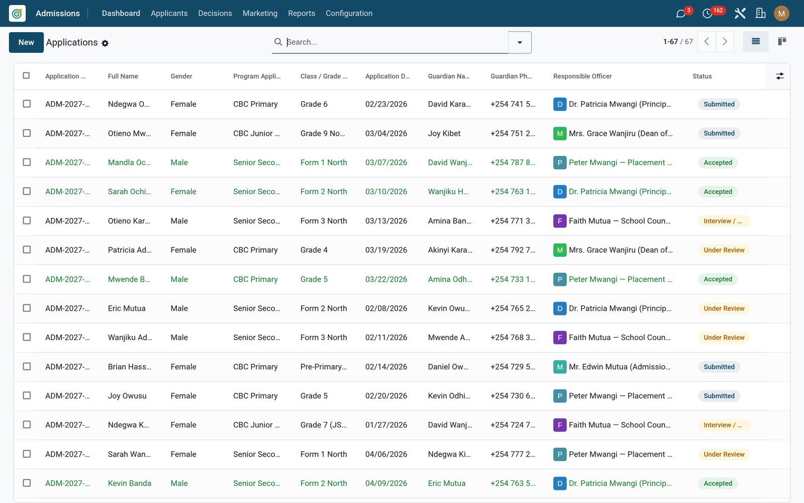Viewport: 804px width, 503px height.
Task: Click the search magnifier icon
Action: [x=278, y=42]
